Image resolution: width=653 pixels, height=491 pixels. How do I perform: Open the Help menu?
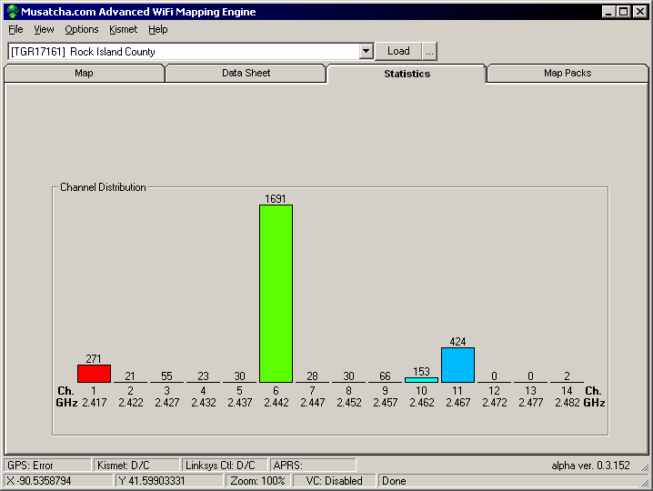click(158, 29)
